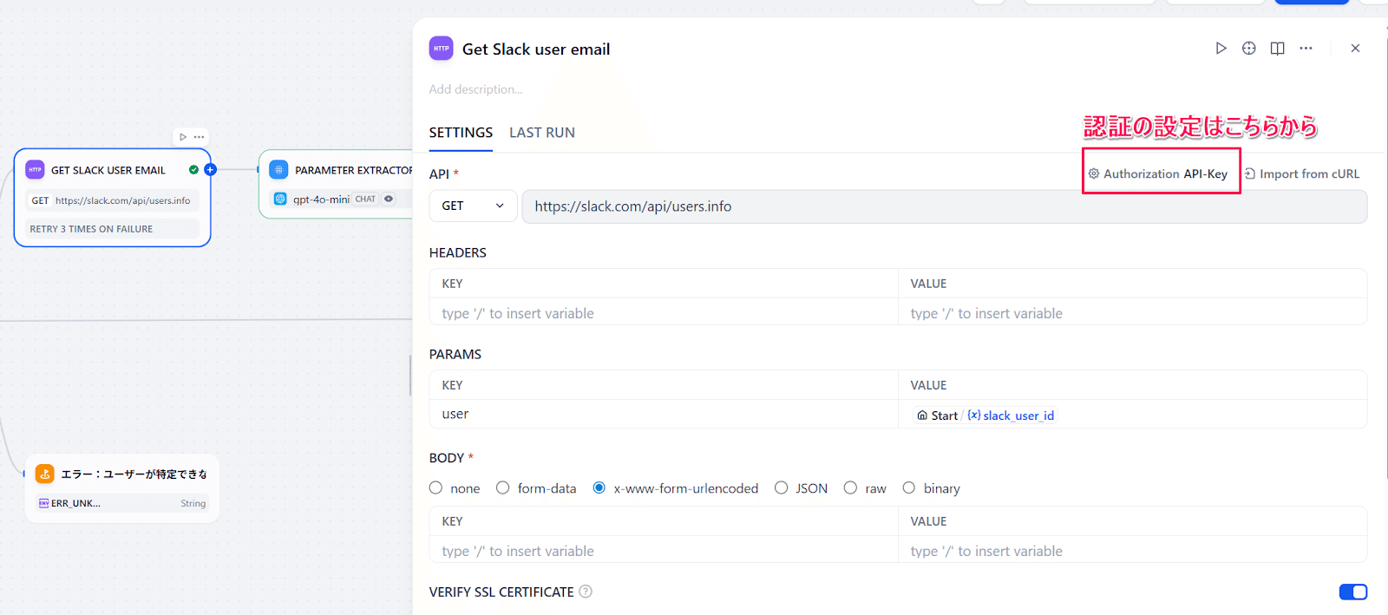The image size is (1388, 615).
Task: Click Import from cURL
Action: [1302, 173]
